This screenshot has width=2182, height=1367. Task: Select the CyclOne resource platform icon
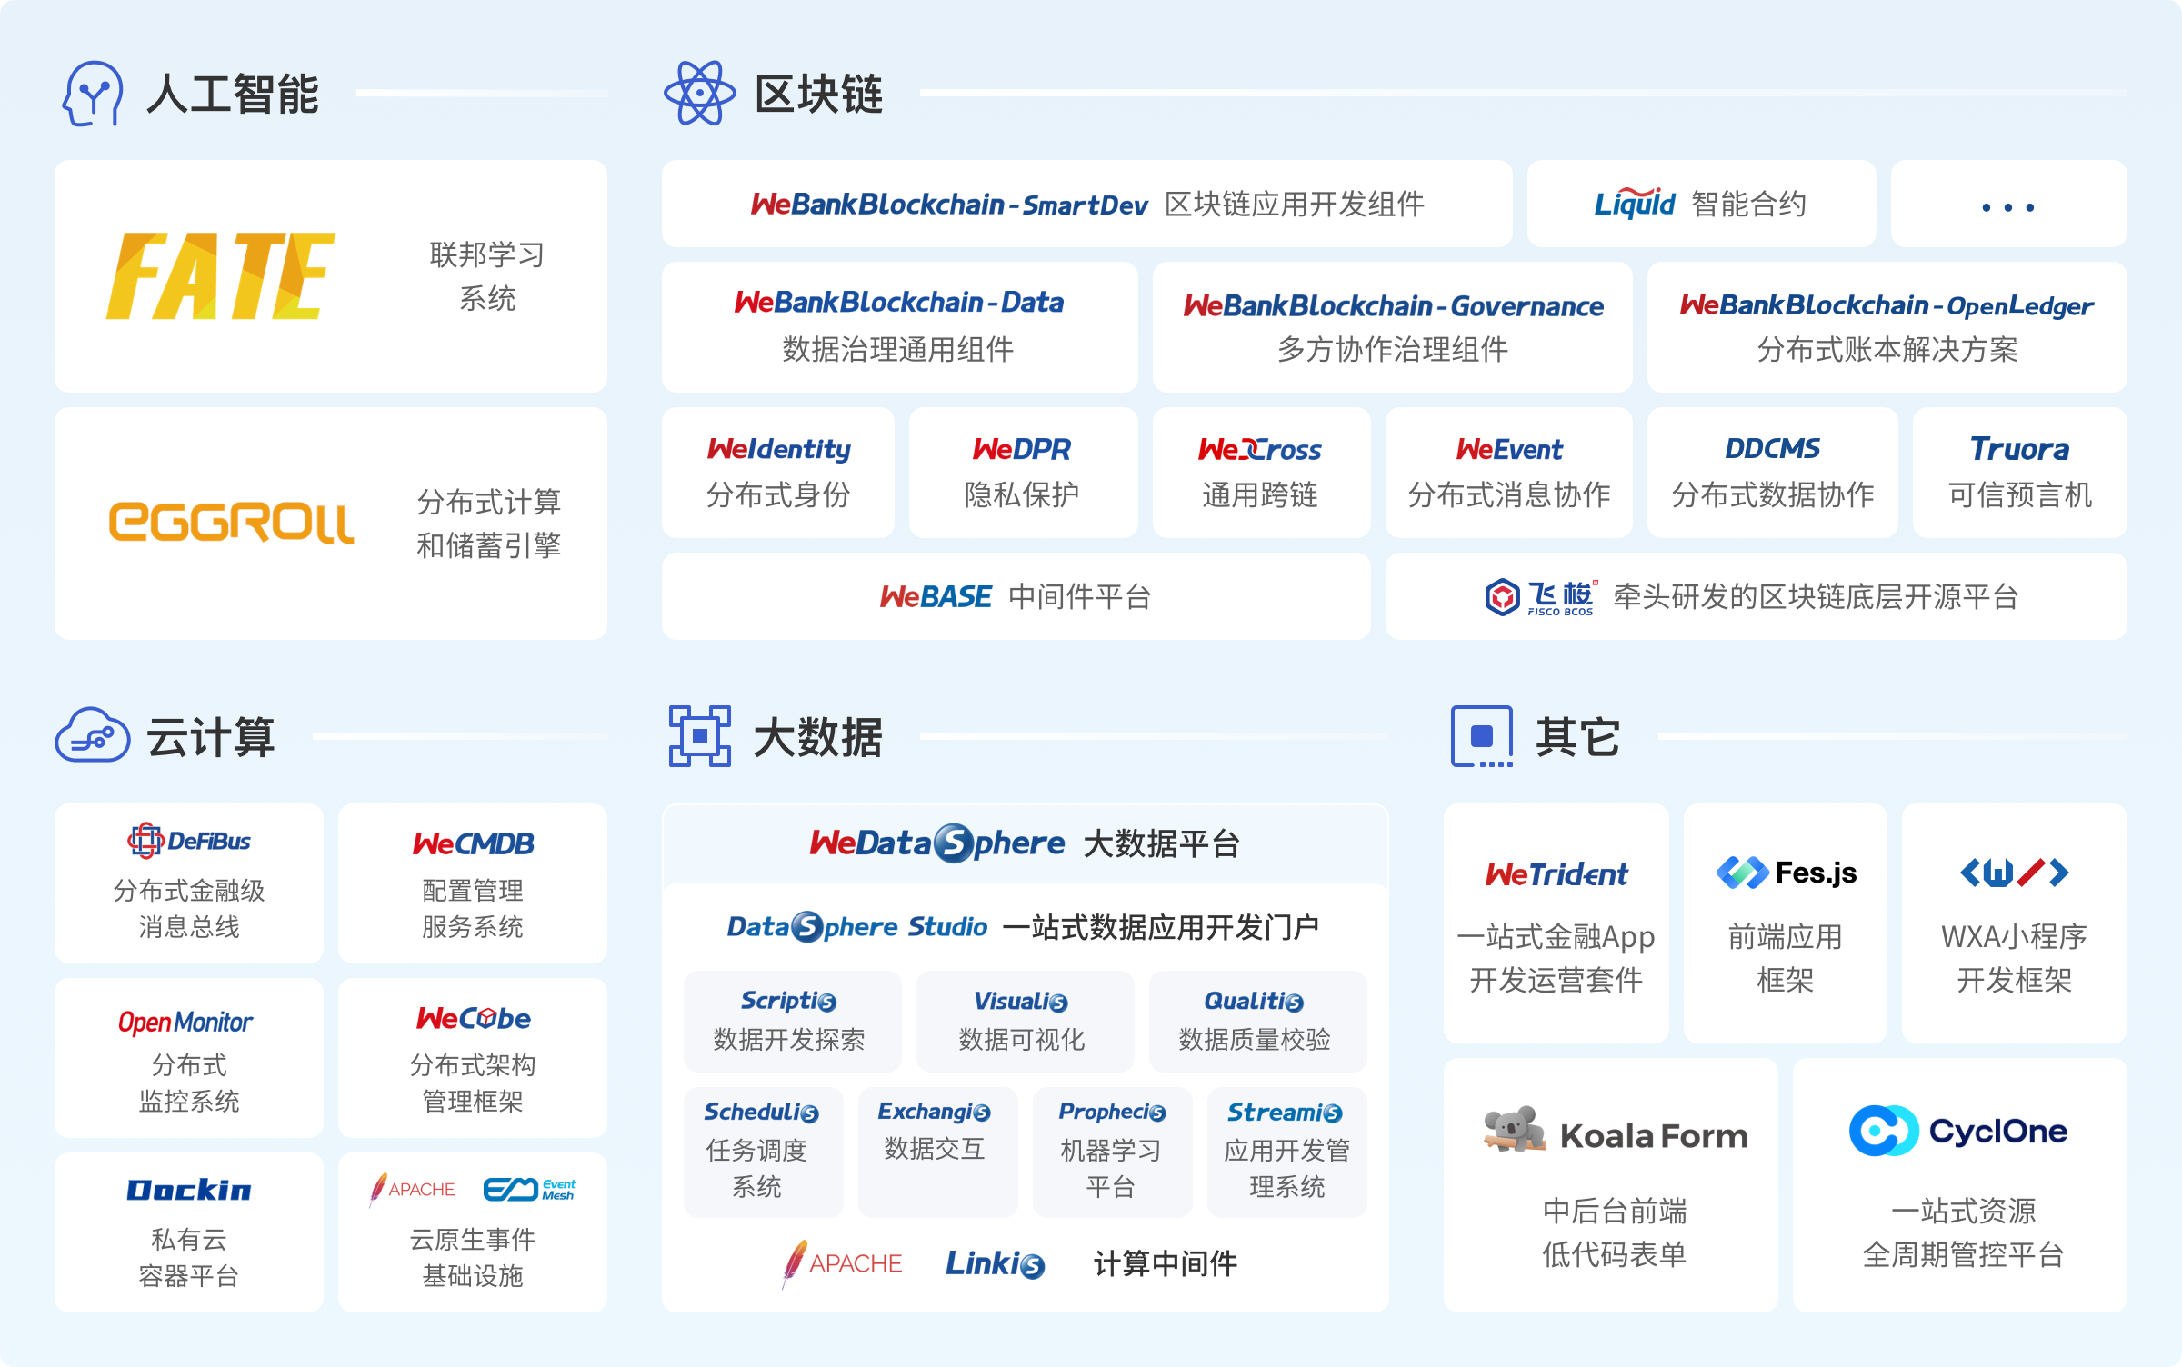1885,1130
